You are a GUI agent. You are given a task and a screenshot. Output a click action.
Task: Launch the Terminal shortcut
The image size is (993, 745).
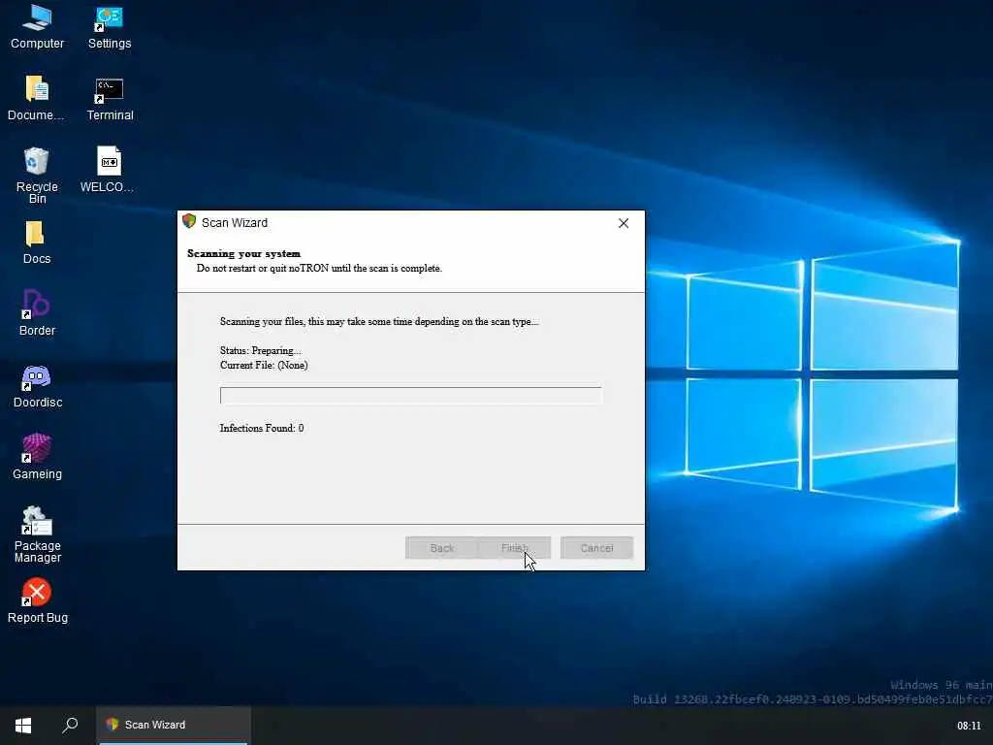pyautogui.click(x=110, y=98)
